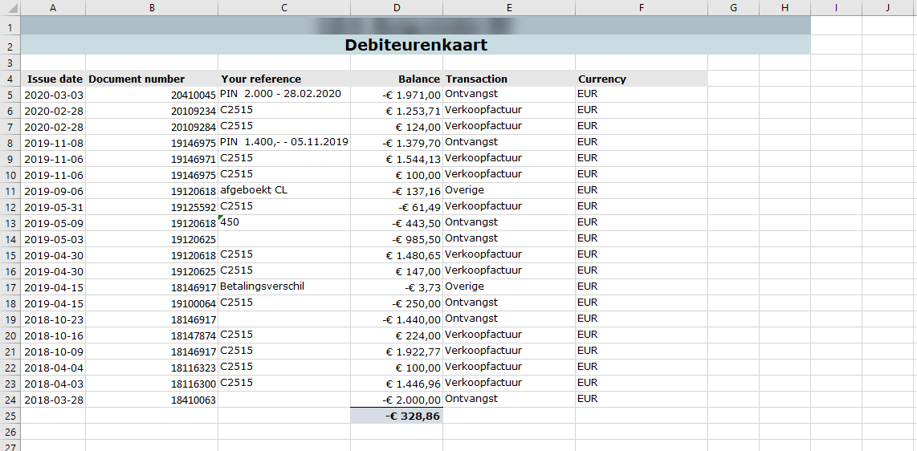The image size is (917, 451).
Task: Select column F header
Action: 642,7
